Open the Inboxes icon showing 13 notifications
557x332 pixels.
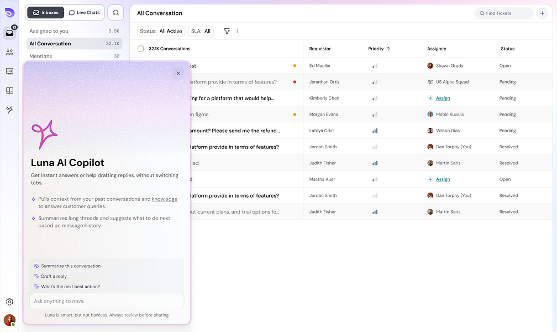click(x=9, y=33)
